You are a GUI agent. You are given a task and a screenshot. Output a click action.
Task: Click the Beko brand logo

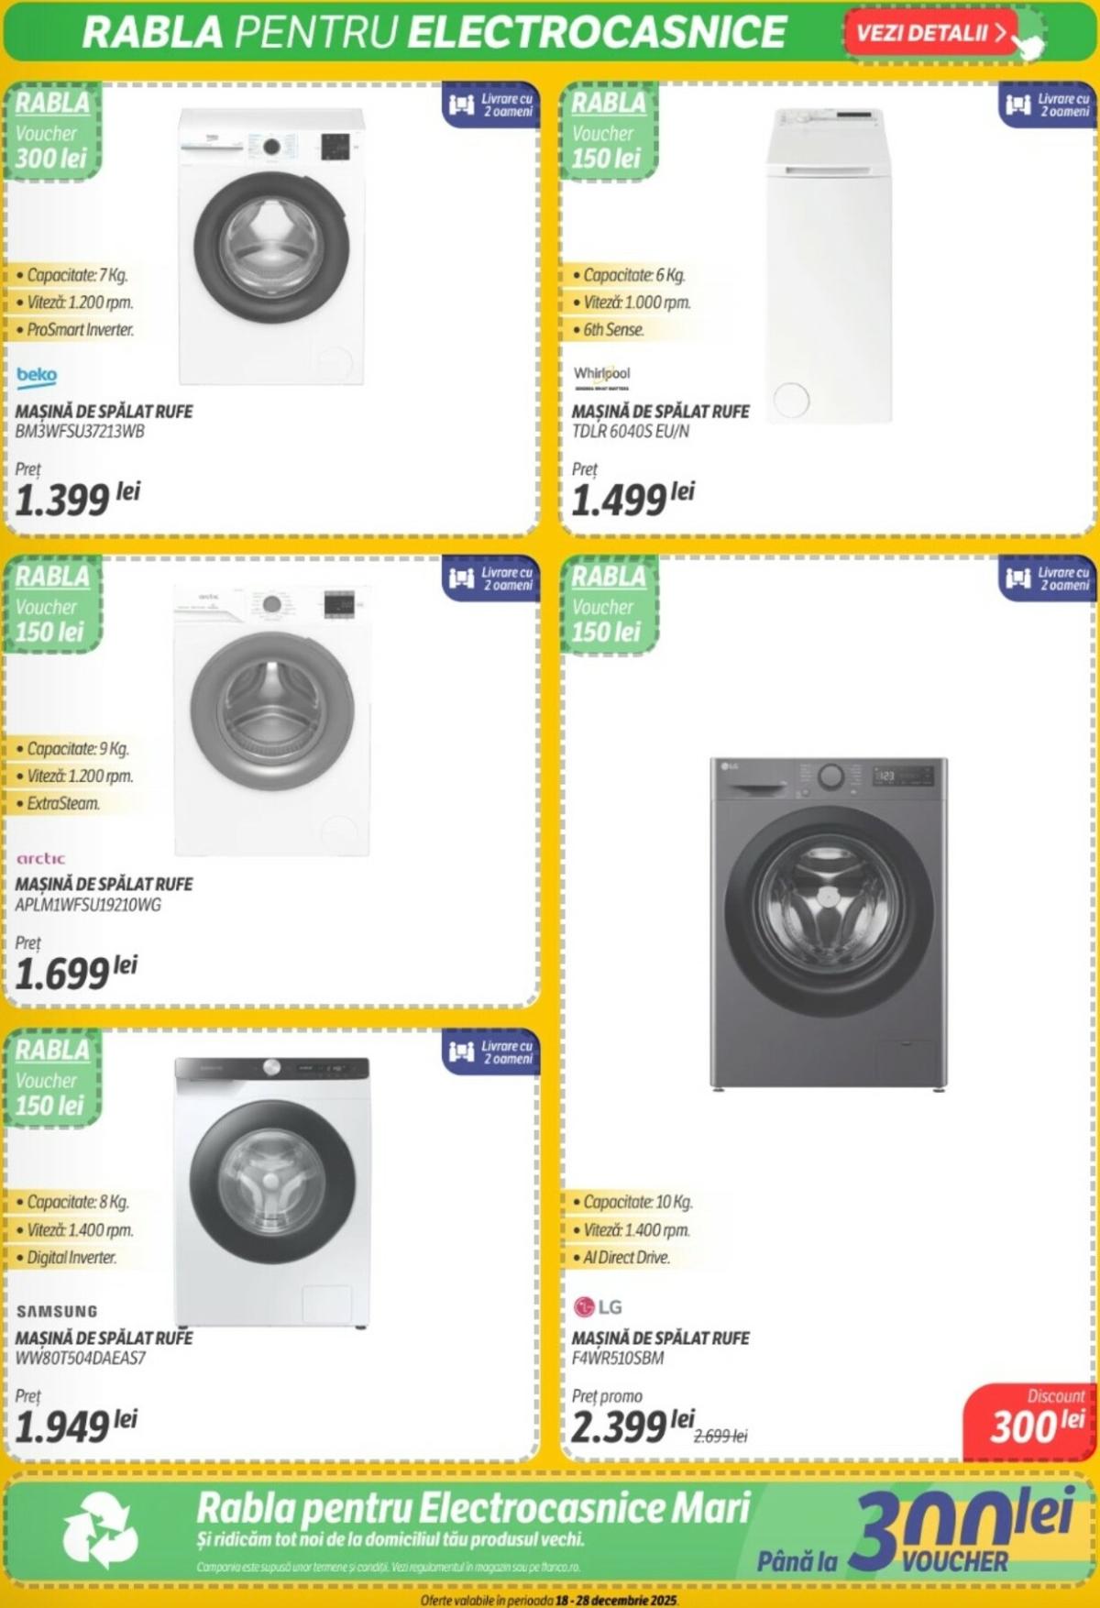pos(37,375)
